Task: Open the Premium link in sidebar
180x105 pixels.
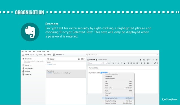Action: 28,75
